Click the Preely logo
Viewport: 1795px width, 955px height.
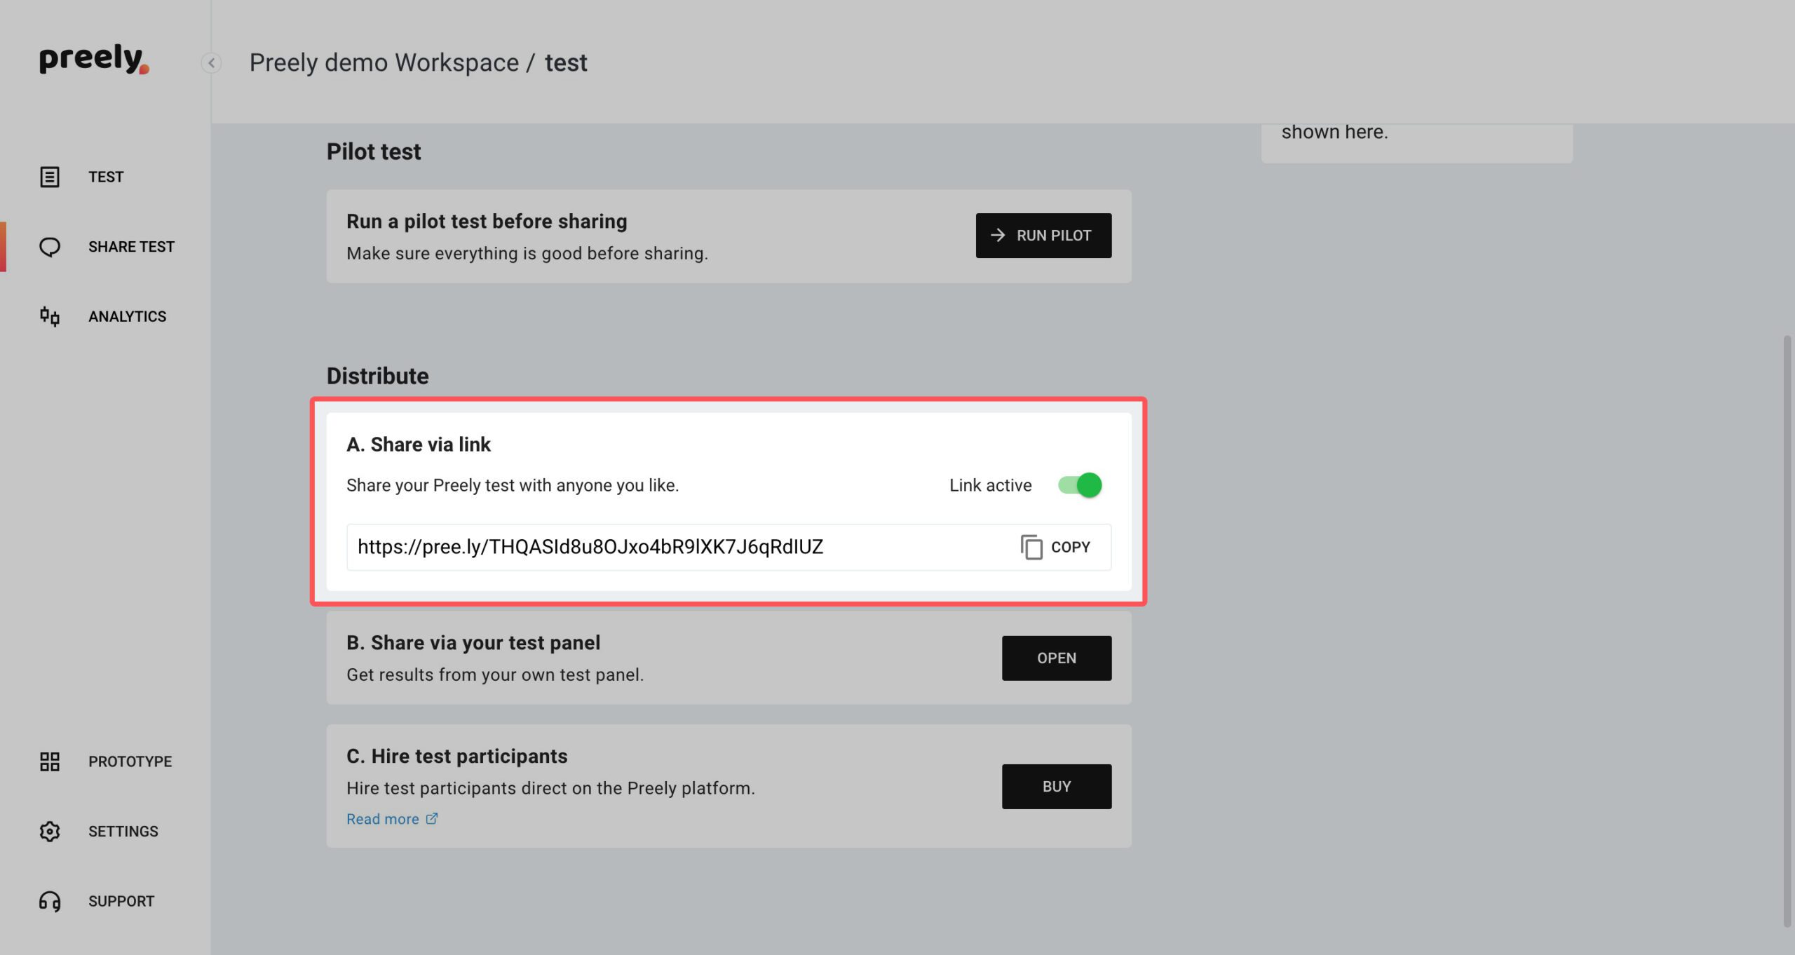[x=94, y=59]
